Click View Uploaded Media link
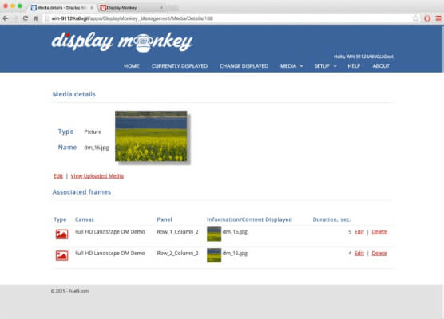444x319 pixels. (97, 176)
